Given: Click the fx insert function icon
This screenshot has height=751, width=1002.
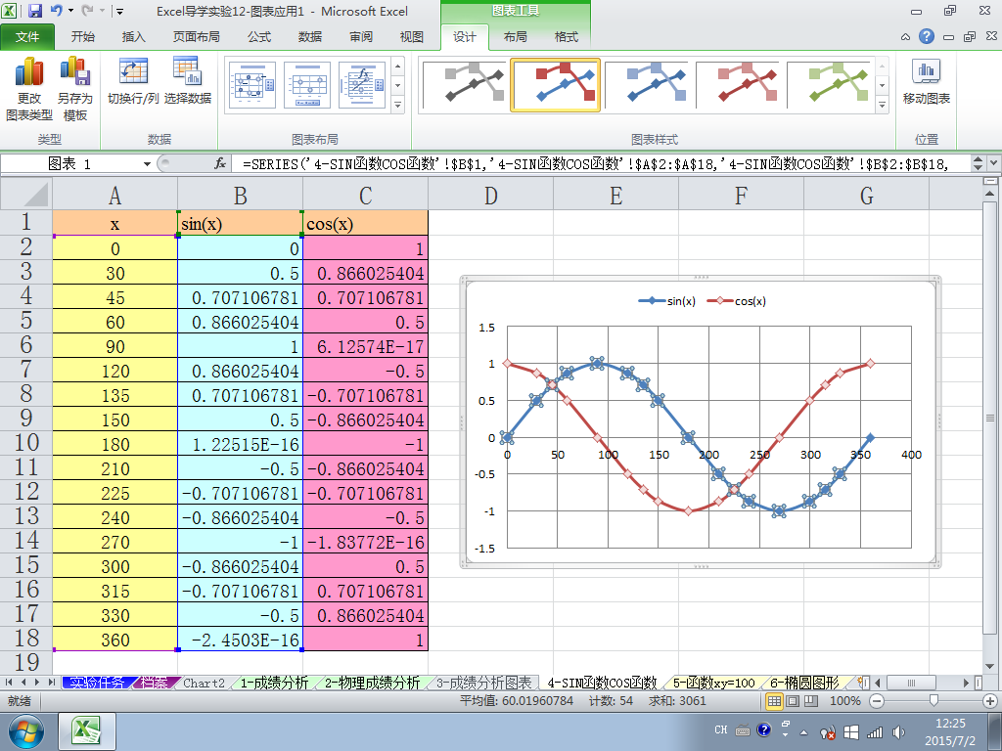Looking at the screenshot, I should point(220,163).
